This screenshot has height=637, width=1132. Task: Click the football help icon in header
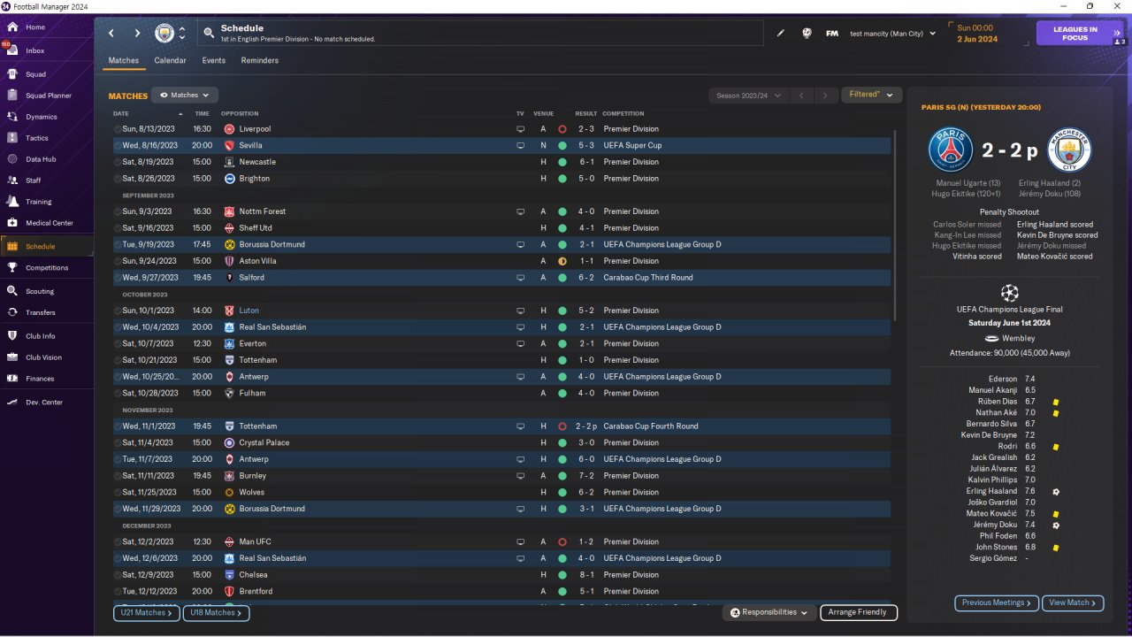[807, 34]
